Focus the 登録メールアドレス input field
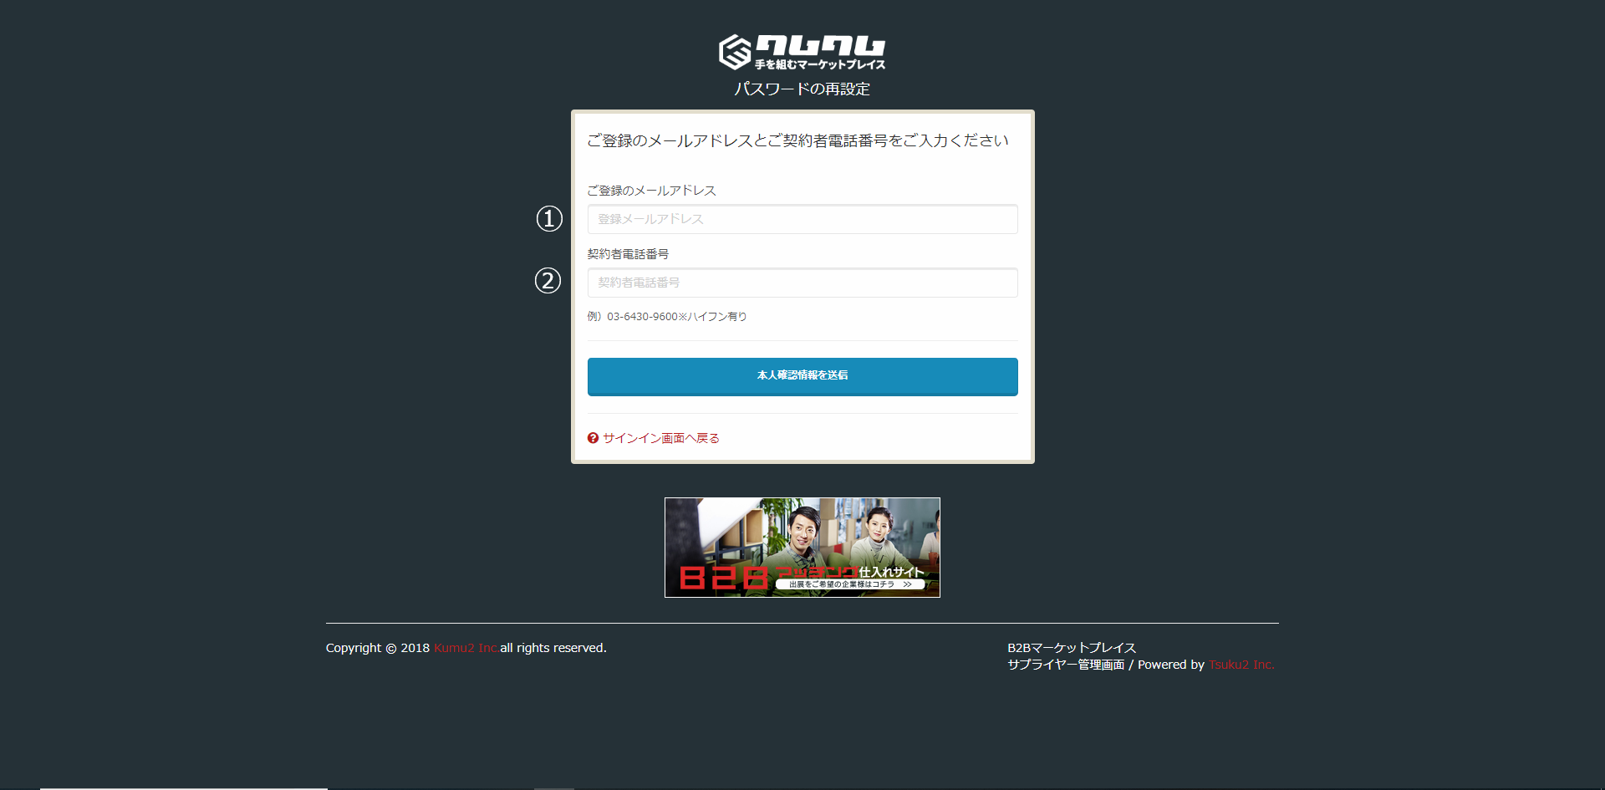Screen dimensions: 1605x790 click(x=802, y=219)
